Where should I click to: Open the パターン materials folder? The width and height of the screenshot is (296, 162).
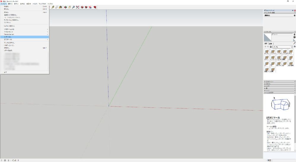pos(267,58)
